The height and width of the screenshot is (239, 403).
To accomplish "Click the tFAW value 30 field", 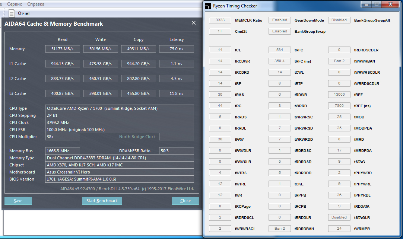I will 220,139.
